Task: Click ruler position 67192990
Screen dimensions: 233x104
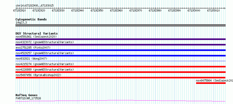Action: tap(174, 10)
